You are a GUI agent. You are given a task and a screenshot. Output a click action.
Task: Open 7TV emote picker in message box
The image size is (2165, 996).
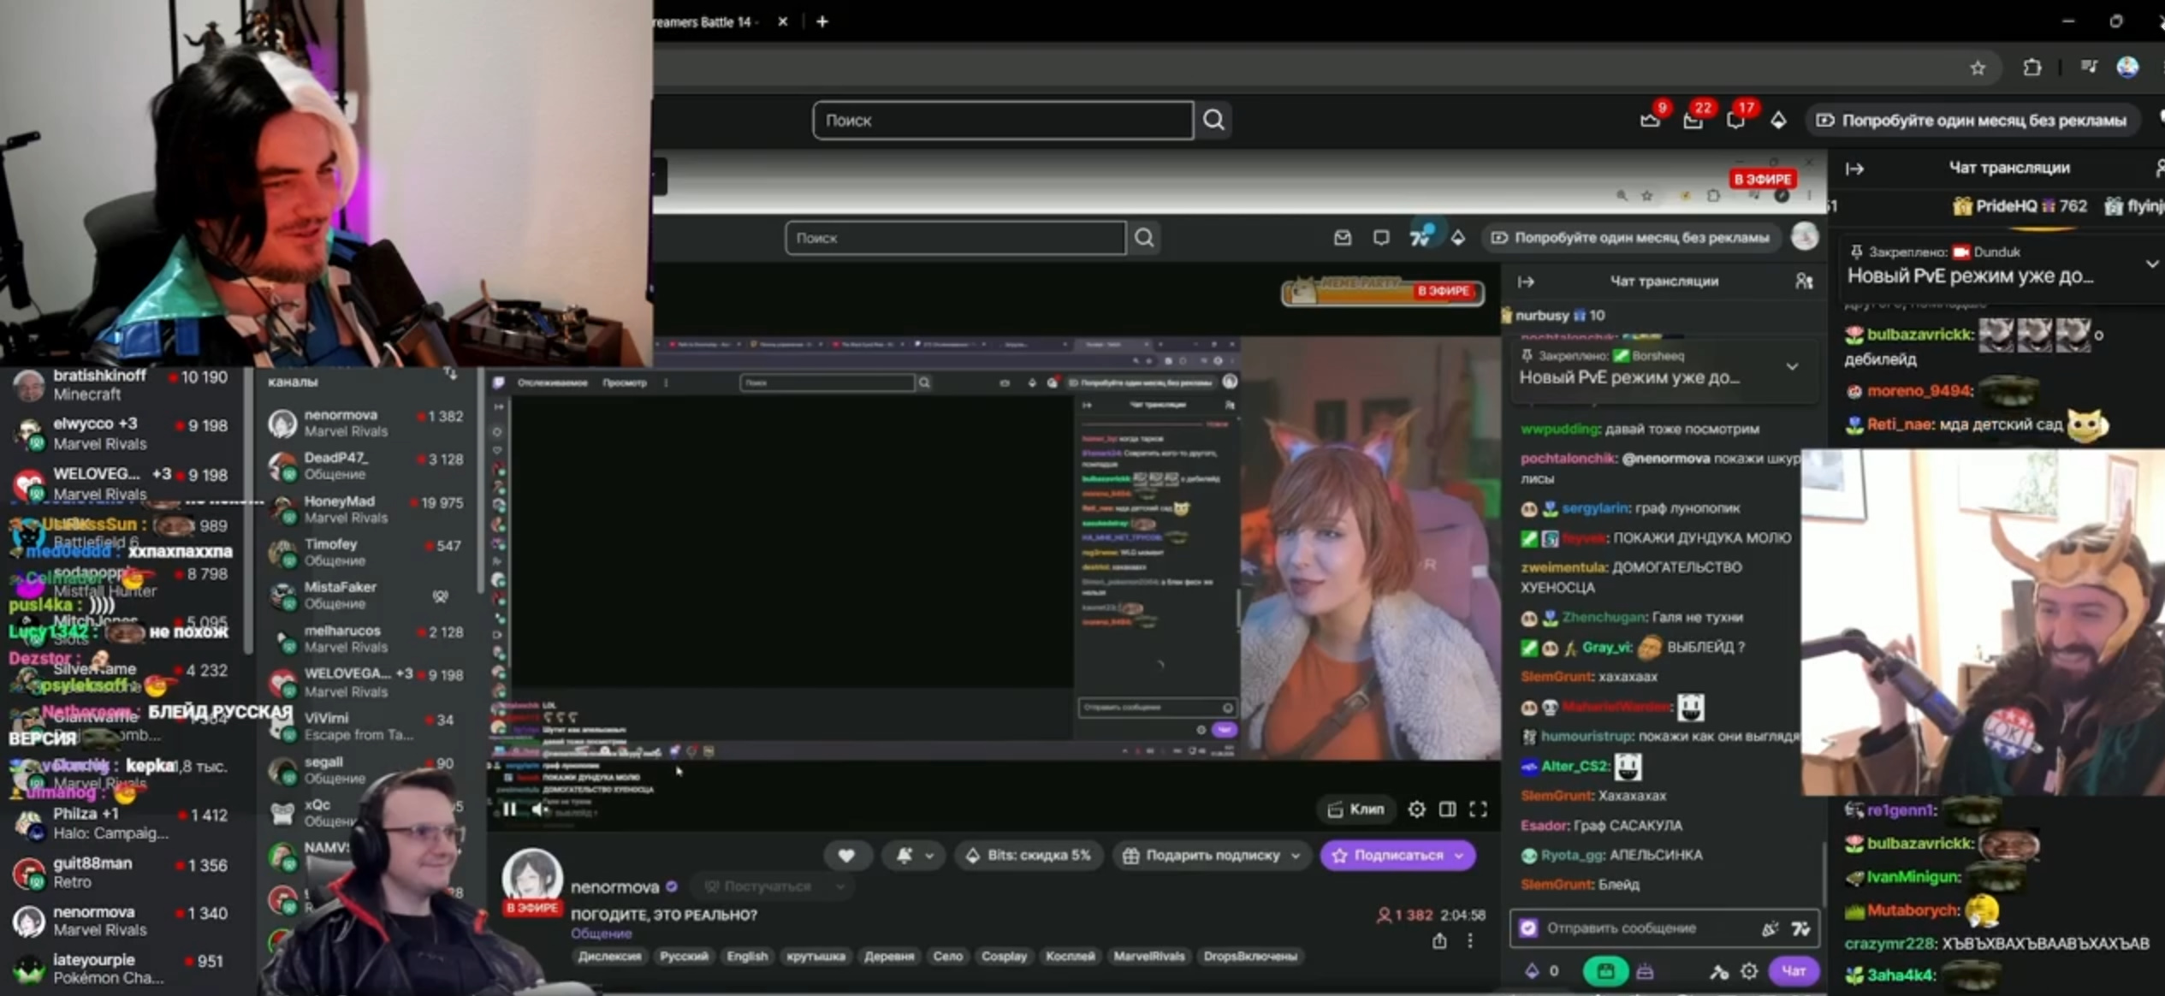(1800, 928)
